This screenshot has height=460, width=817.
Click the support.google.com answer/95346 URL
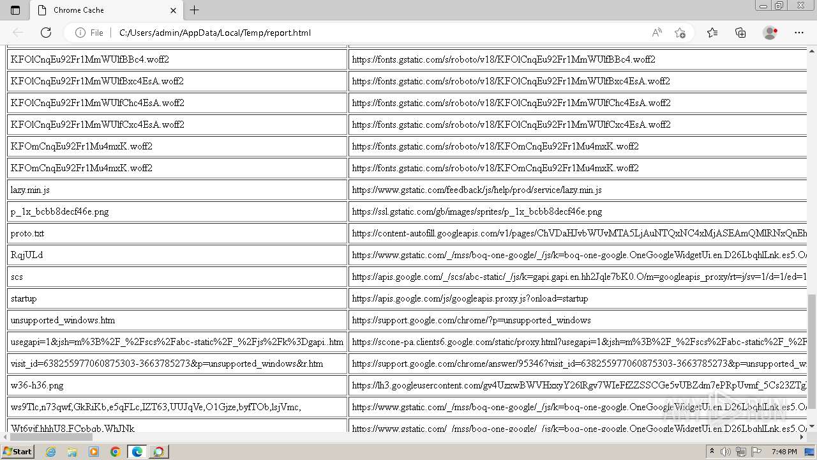click(x=580, y=364)
